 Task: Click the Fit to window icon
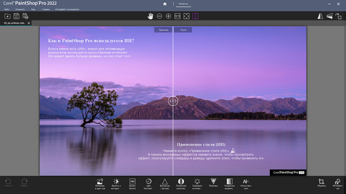(x=187, y=16)
